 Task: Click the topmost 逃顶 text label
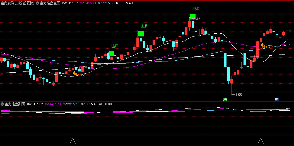196,8
